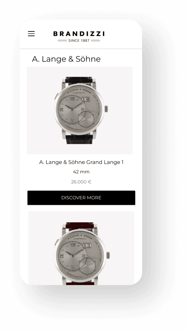The image size is (188, 331).
Task: Click the date window showing 10 on first watch
Action: [86, 99]
